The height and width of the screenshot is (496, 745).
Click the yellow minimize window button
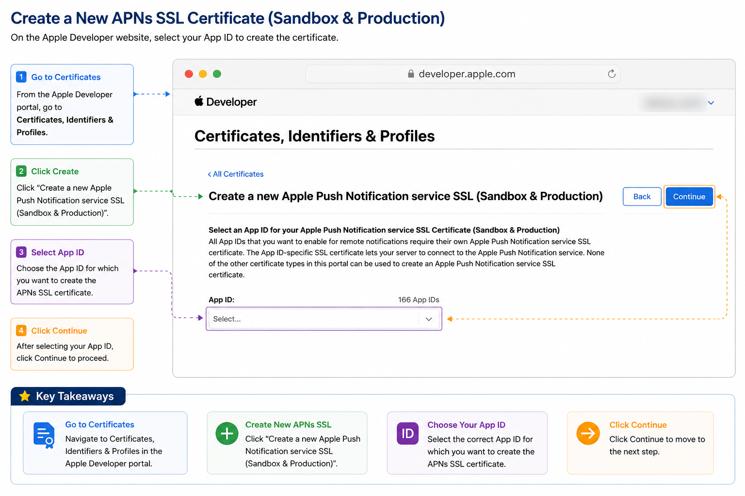click(203, 74)
